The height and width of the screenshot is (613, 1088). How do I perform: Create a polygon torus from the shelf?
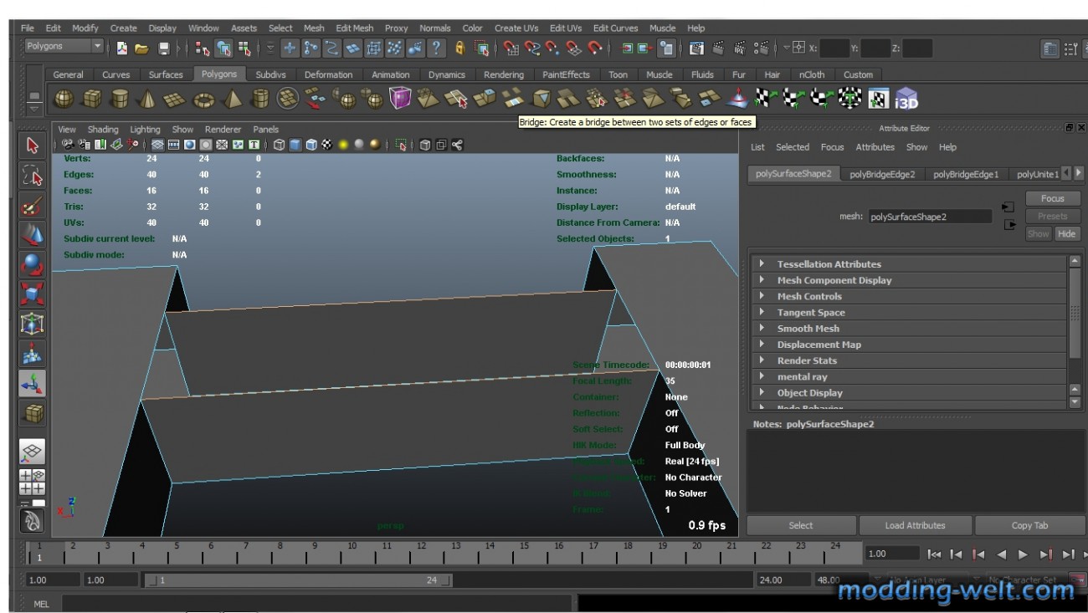click(x=203, y=100)
